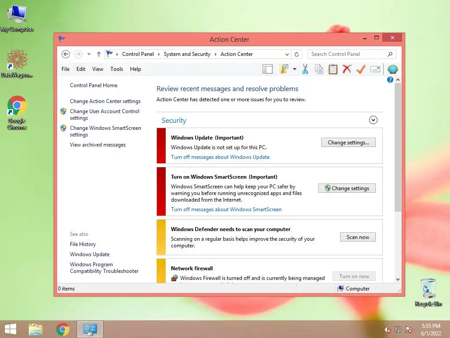Open My Computer desktop icon

pyautogui.click(x=17, y=18)
